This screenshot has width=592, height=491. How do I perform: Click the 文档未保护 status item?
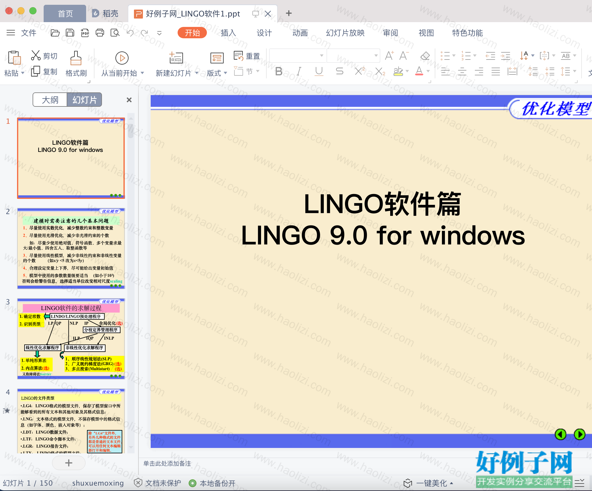158,483
